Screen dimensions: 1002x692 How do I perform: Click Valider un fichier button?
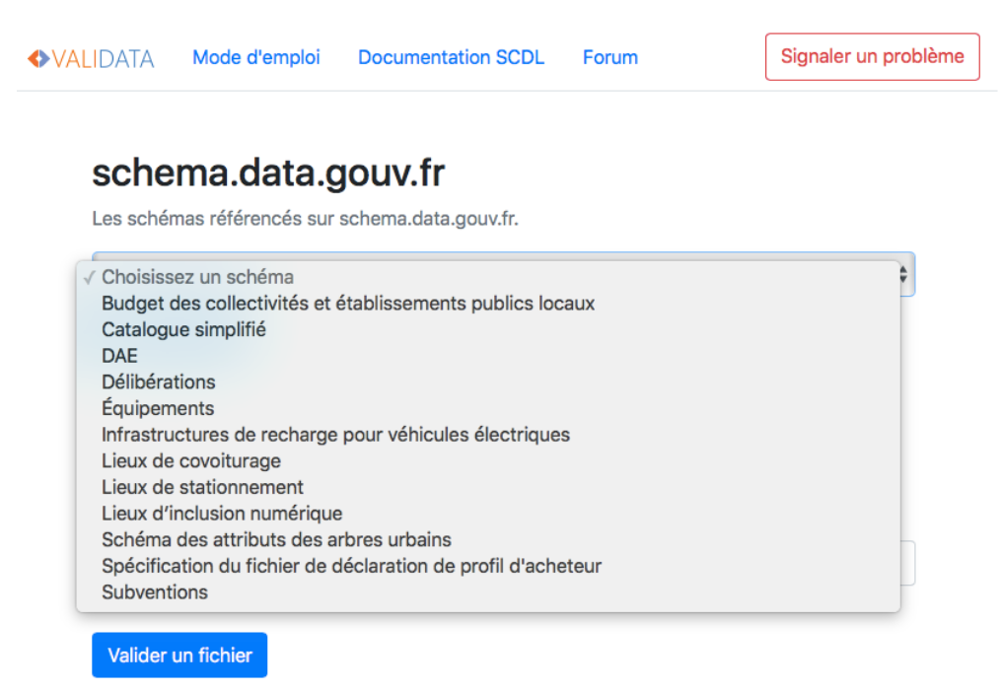click(179, 655)
